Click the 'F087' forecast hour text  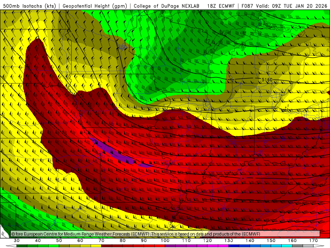(x=247, y=6)
